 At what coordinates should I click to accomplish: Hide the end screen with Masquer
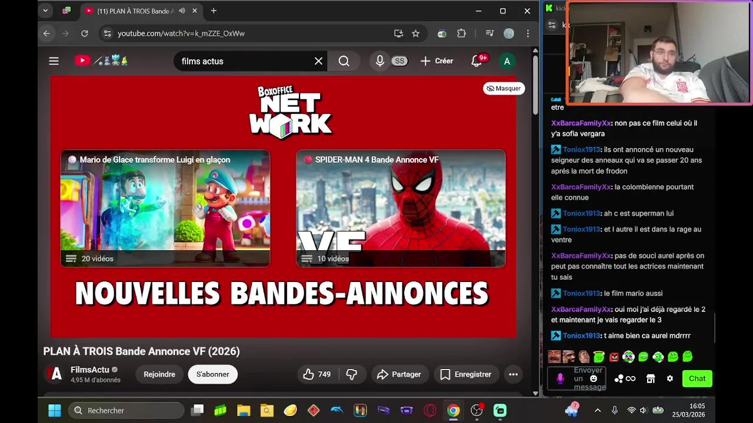504,88
